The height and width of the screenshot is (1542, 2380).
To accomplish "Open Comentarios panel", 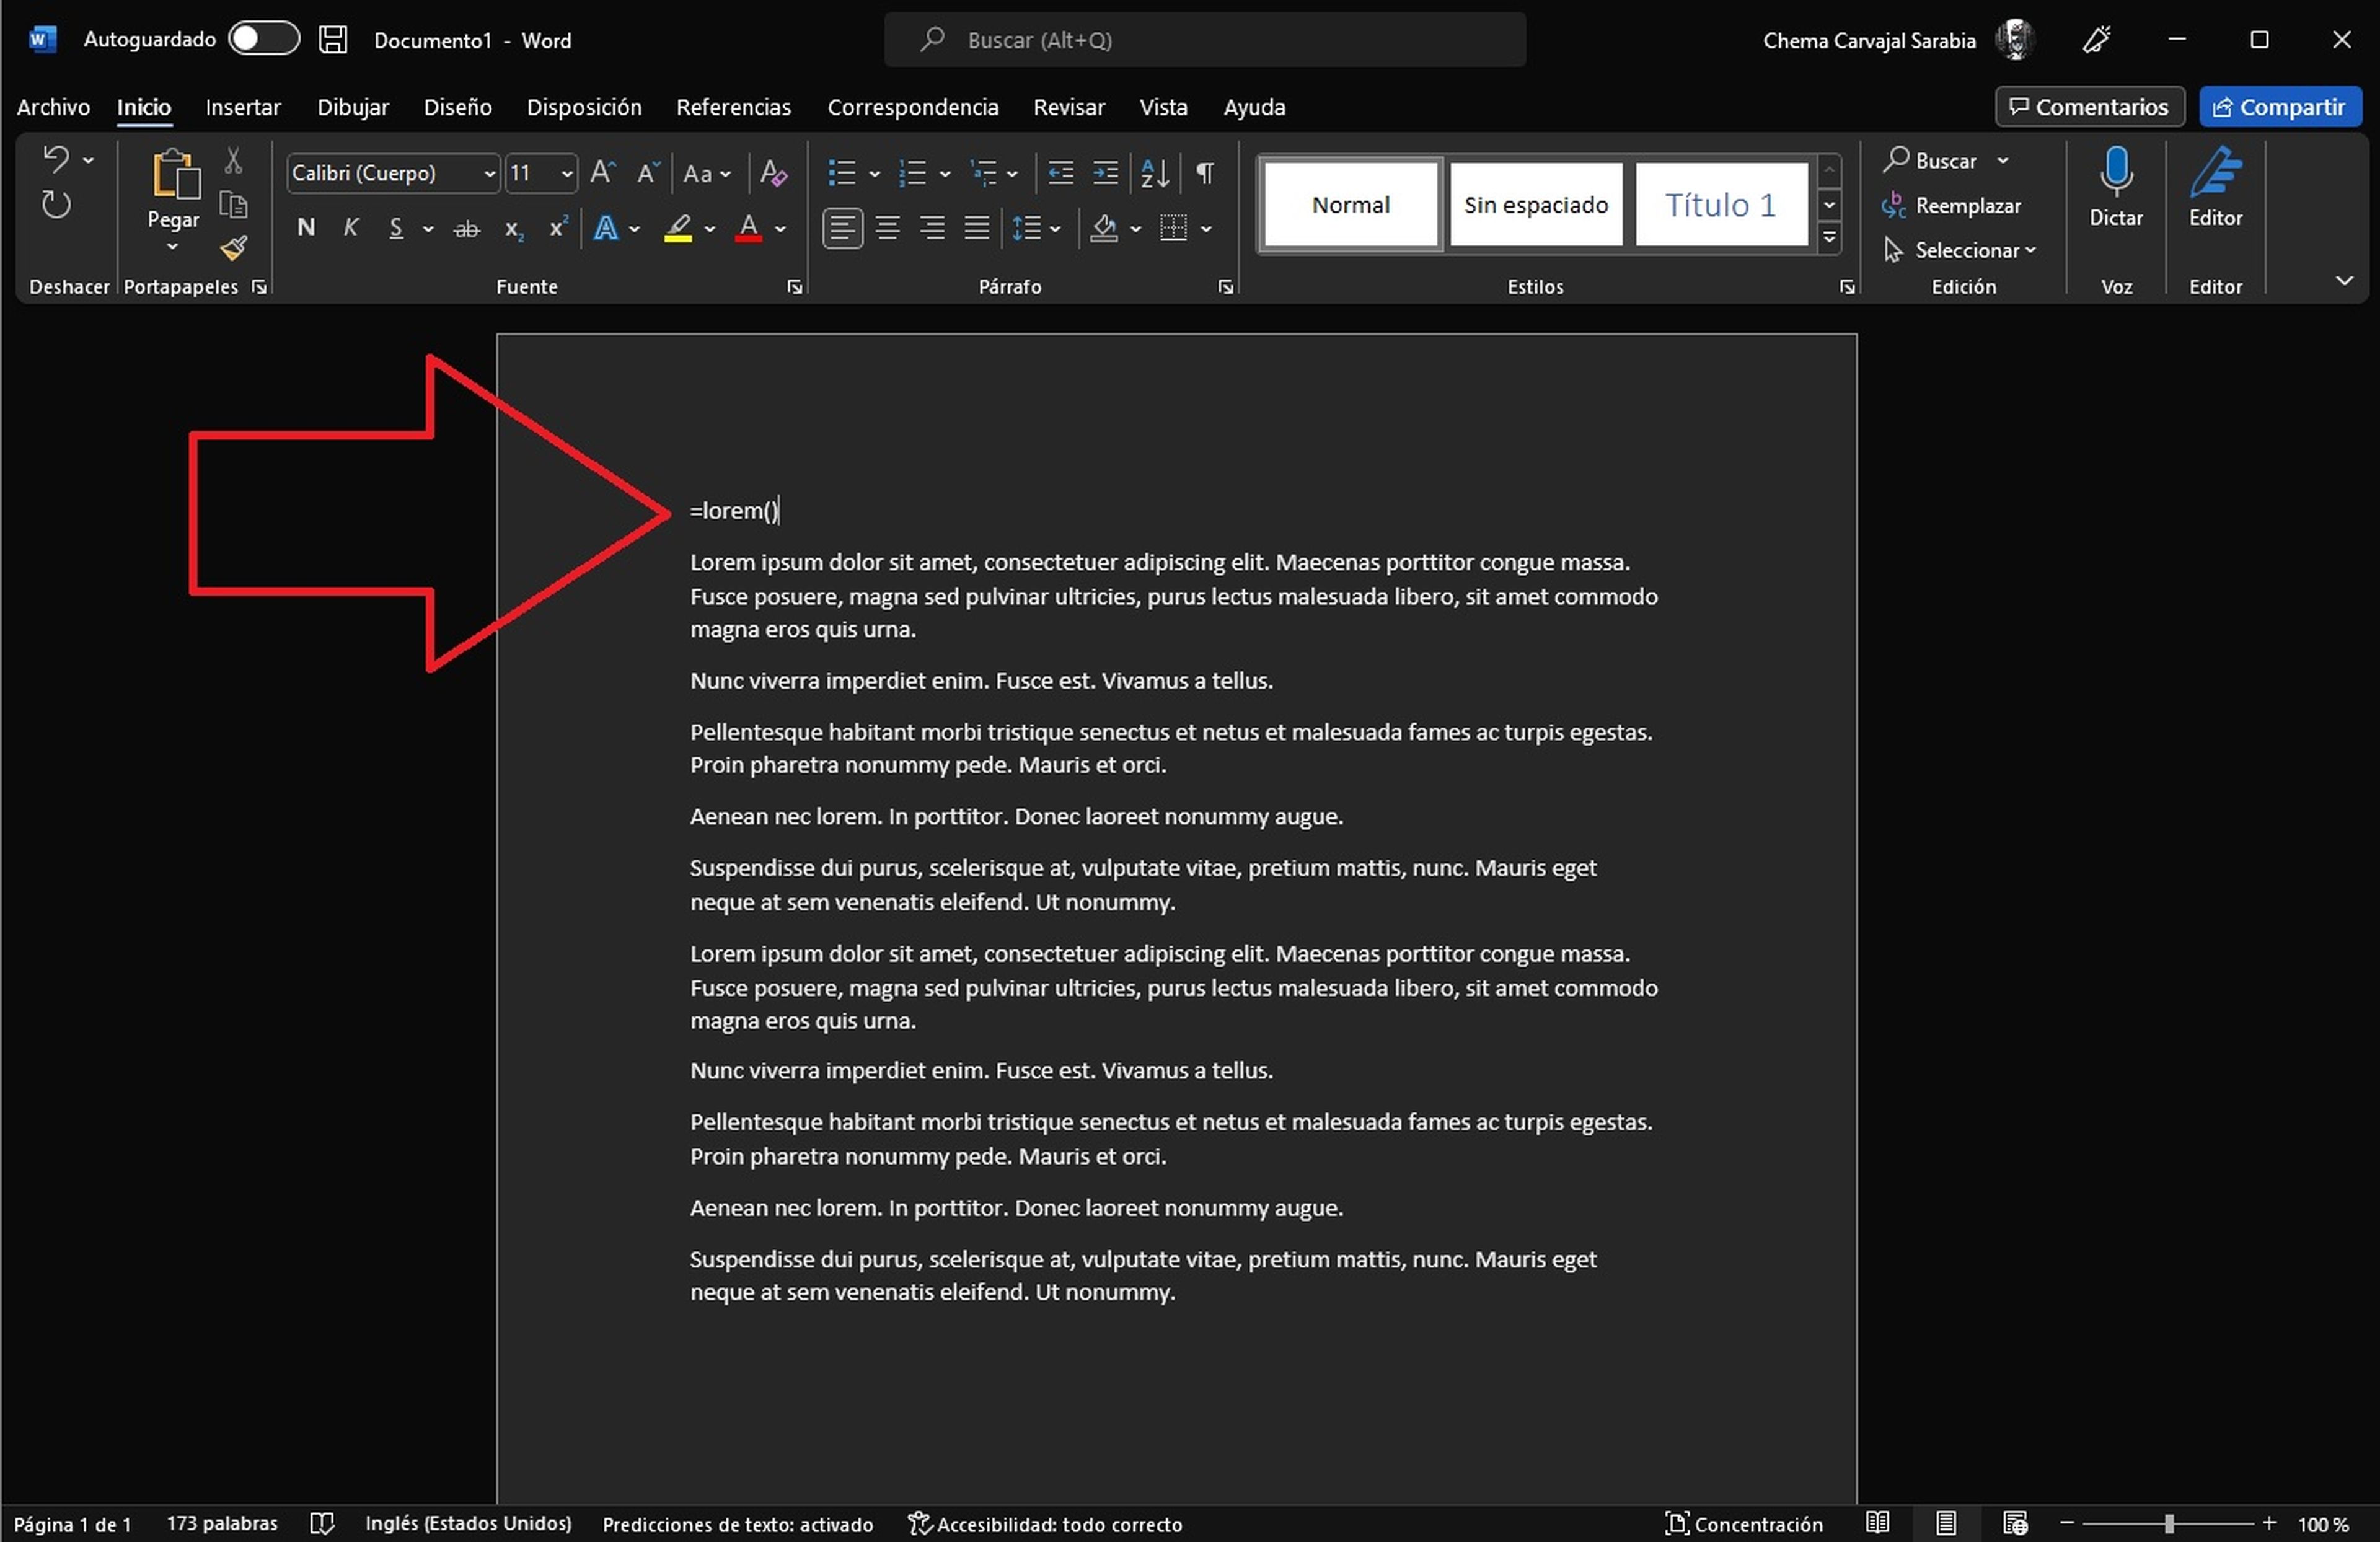I will click(2089, 107).
